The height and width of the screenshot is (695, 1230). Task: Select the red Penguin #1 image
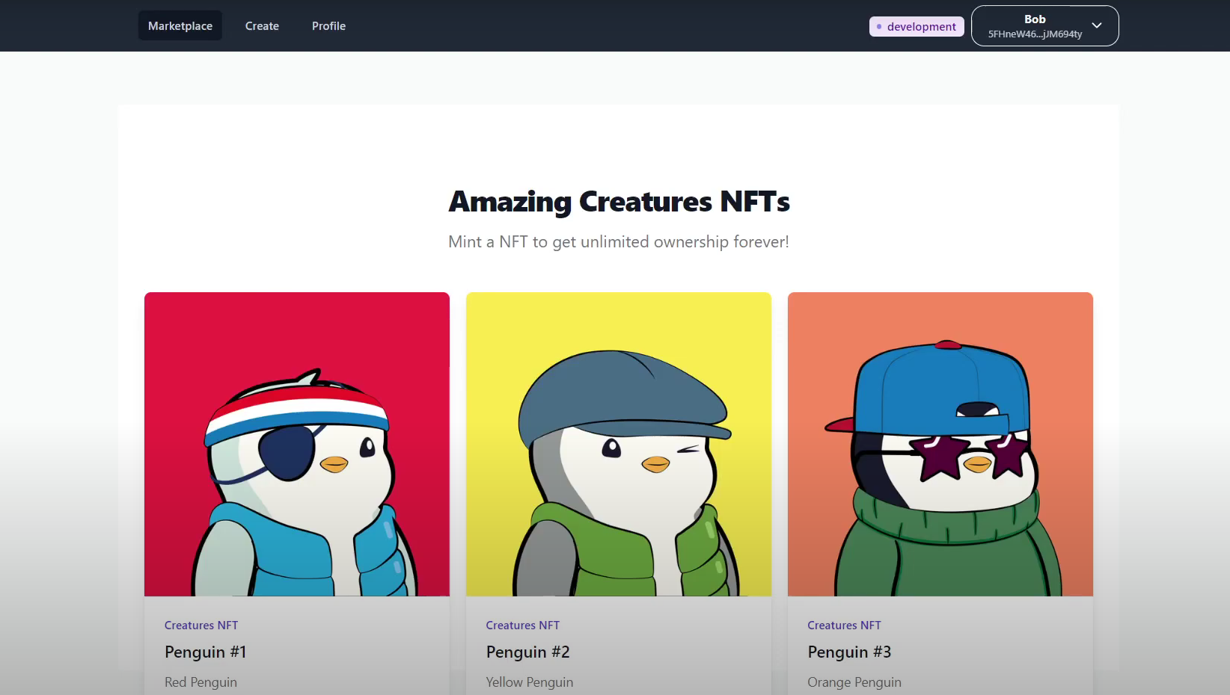(x=297, y=444)
